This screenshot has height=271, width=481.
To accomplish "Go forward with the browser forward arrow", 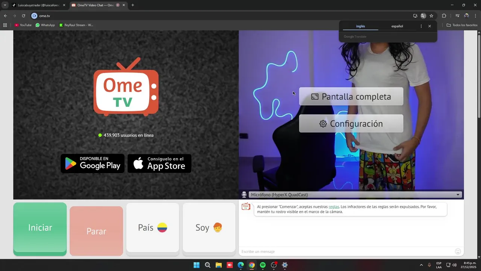I will [x=14, y=16].
